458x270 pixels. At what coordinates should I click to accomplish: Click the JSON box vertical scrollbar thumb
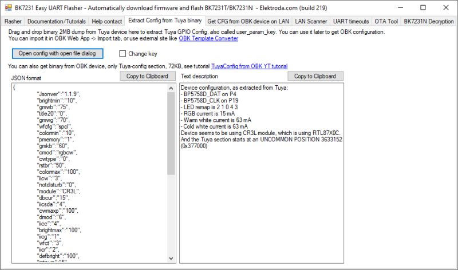tap(171, 134)
